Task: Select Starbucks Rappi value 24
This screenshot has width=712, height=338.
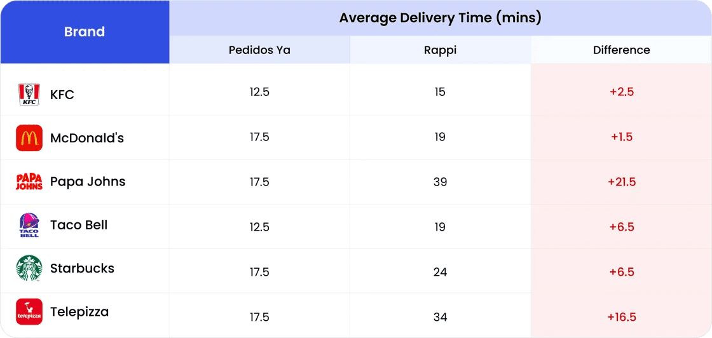Action: coord(440,272)
